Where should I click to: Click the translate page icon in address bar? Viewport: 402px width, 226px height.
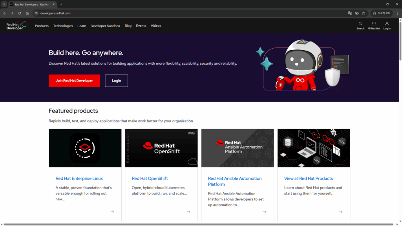click(x=350, y=13)
